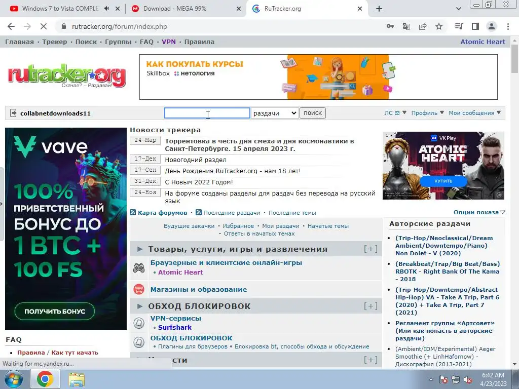Click the logout icon beside collabnetdownloads11
This screenshot has height=389, width=519.
tap(13, 113)
